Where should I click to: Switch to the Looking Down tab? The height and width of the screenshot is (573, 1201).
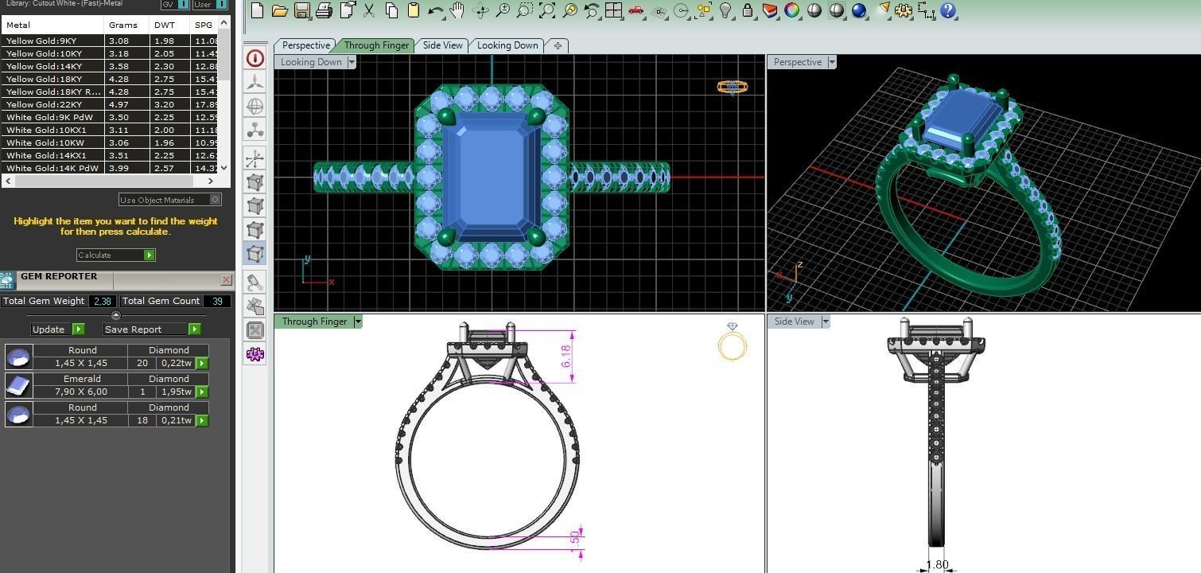[x=507, y=45]
